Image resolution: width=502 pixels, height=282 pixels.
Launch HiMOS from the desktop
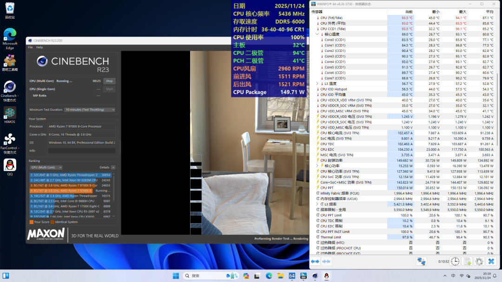(10, 115)
